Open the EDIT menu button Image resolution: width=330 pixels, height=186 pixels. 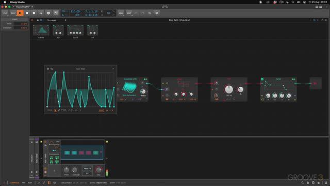click(x=129, y=13)
